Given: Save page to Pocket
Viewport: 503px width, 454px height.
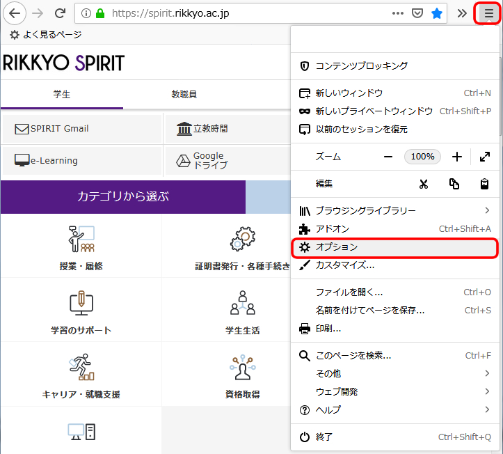Looking at the screenshot, I should coord(417,13).
